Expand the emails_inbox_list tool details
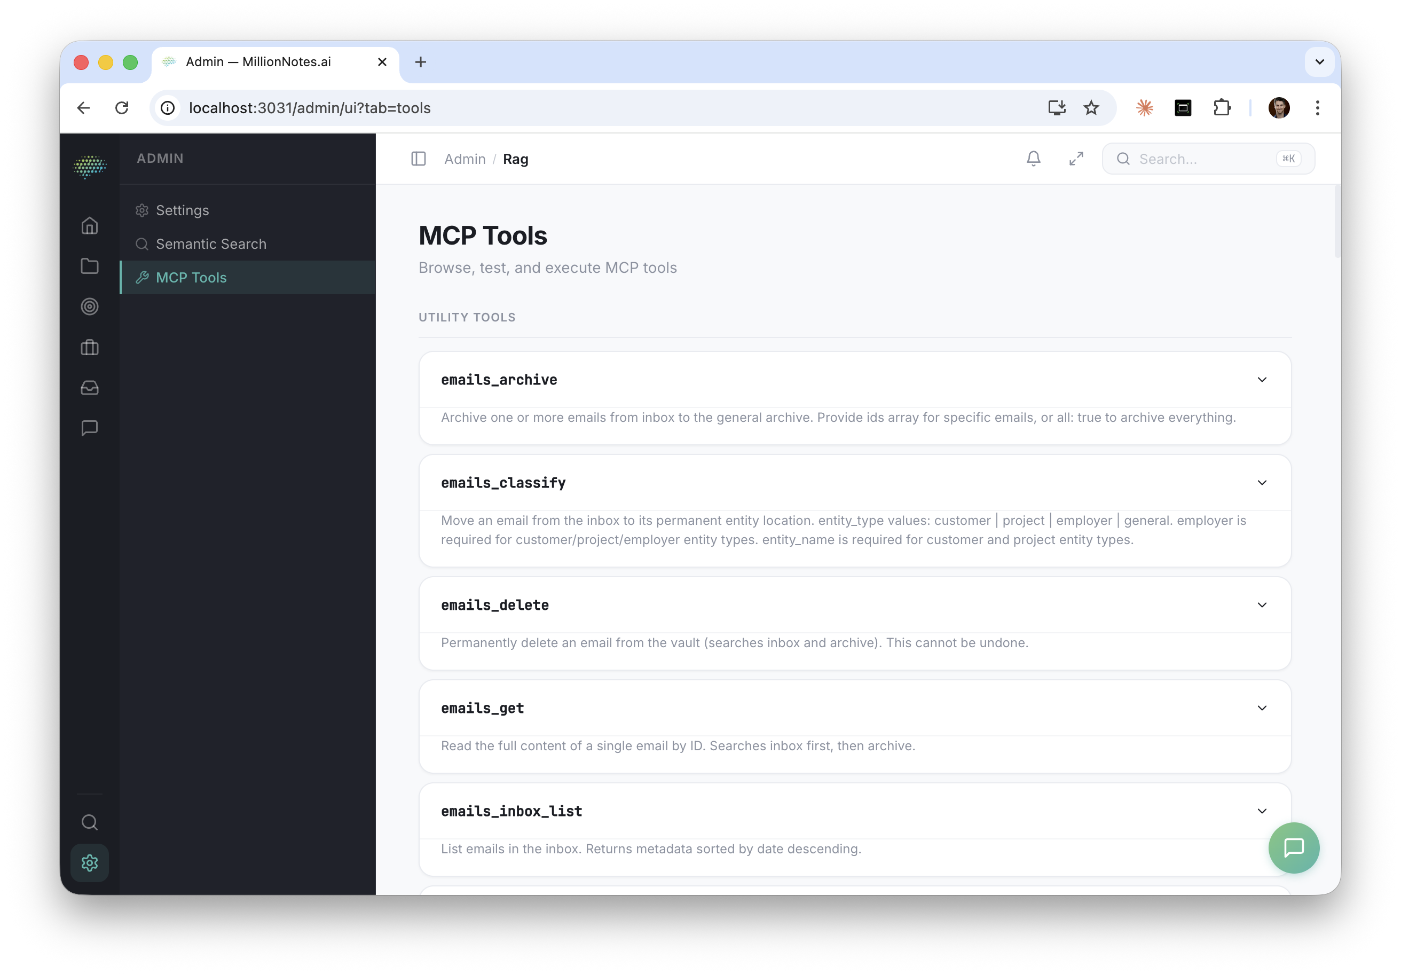1401x974 pixels. [x=1263, y=811]
